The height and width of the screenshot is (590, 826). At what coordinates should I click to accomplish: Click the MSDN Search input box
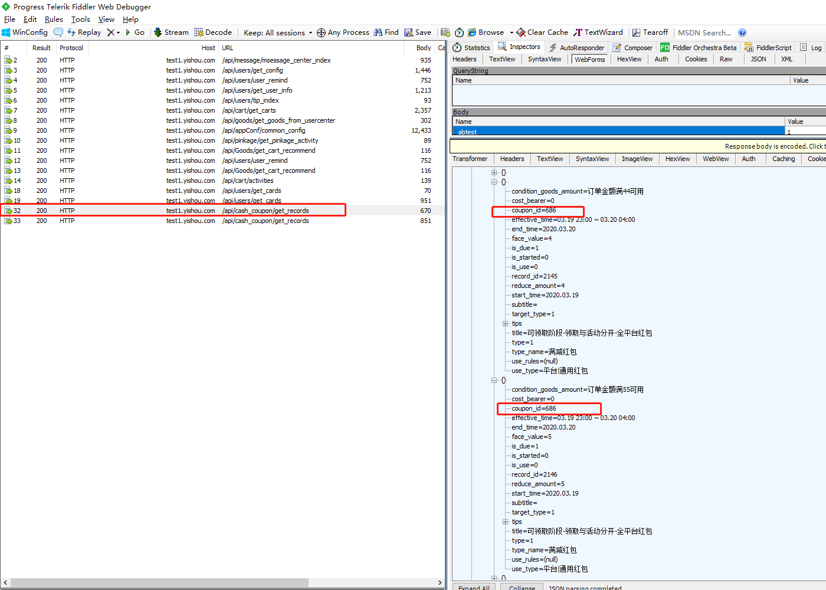tap(704, 32)
